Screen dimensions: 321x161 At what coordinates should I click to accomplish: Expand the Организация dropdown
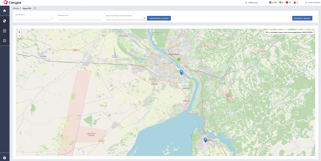pos(34,18)
